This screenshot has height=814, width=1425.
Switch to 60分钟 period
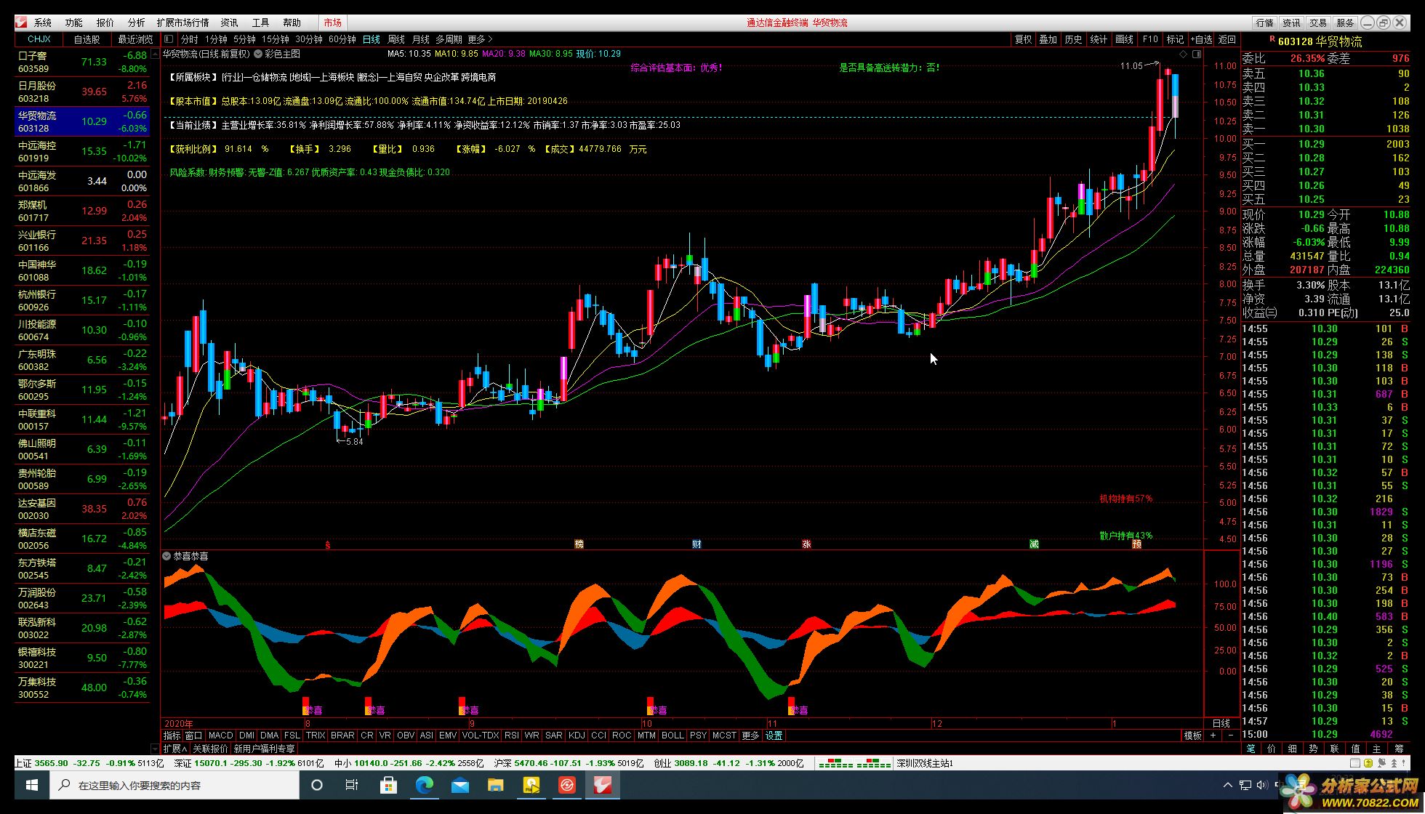click(x=342, y=39)
